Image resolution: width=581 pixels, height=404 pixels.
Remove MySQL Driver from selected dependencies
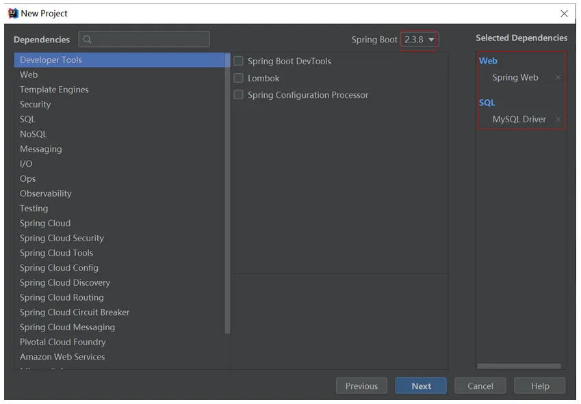558,119
